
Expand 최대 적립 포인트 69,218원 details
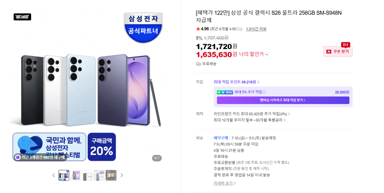click(x=236, y=82)
